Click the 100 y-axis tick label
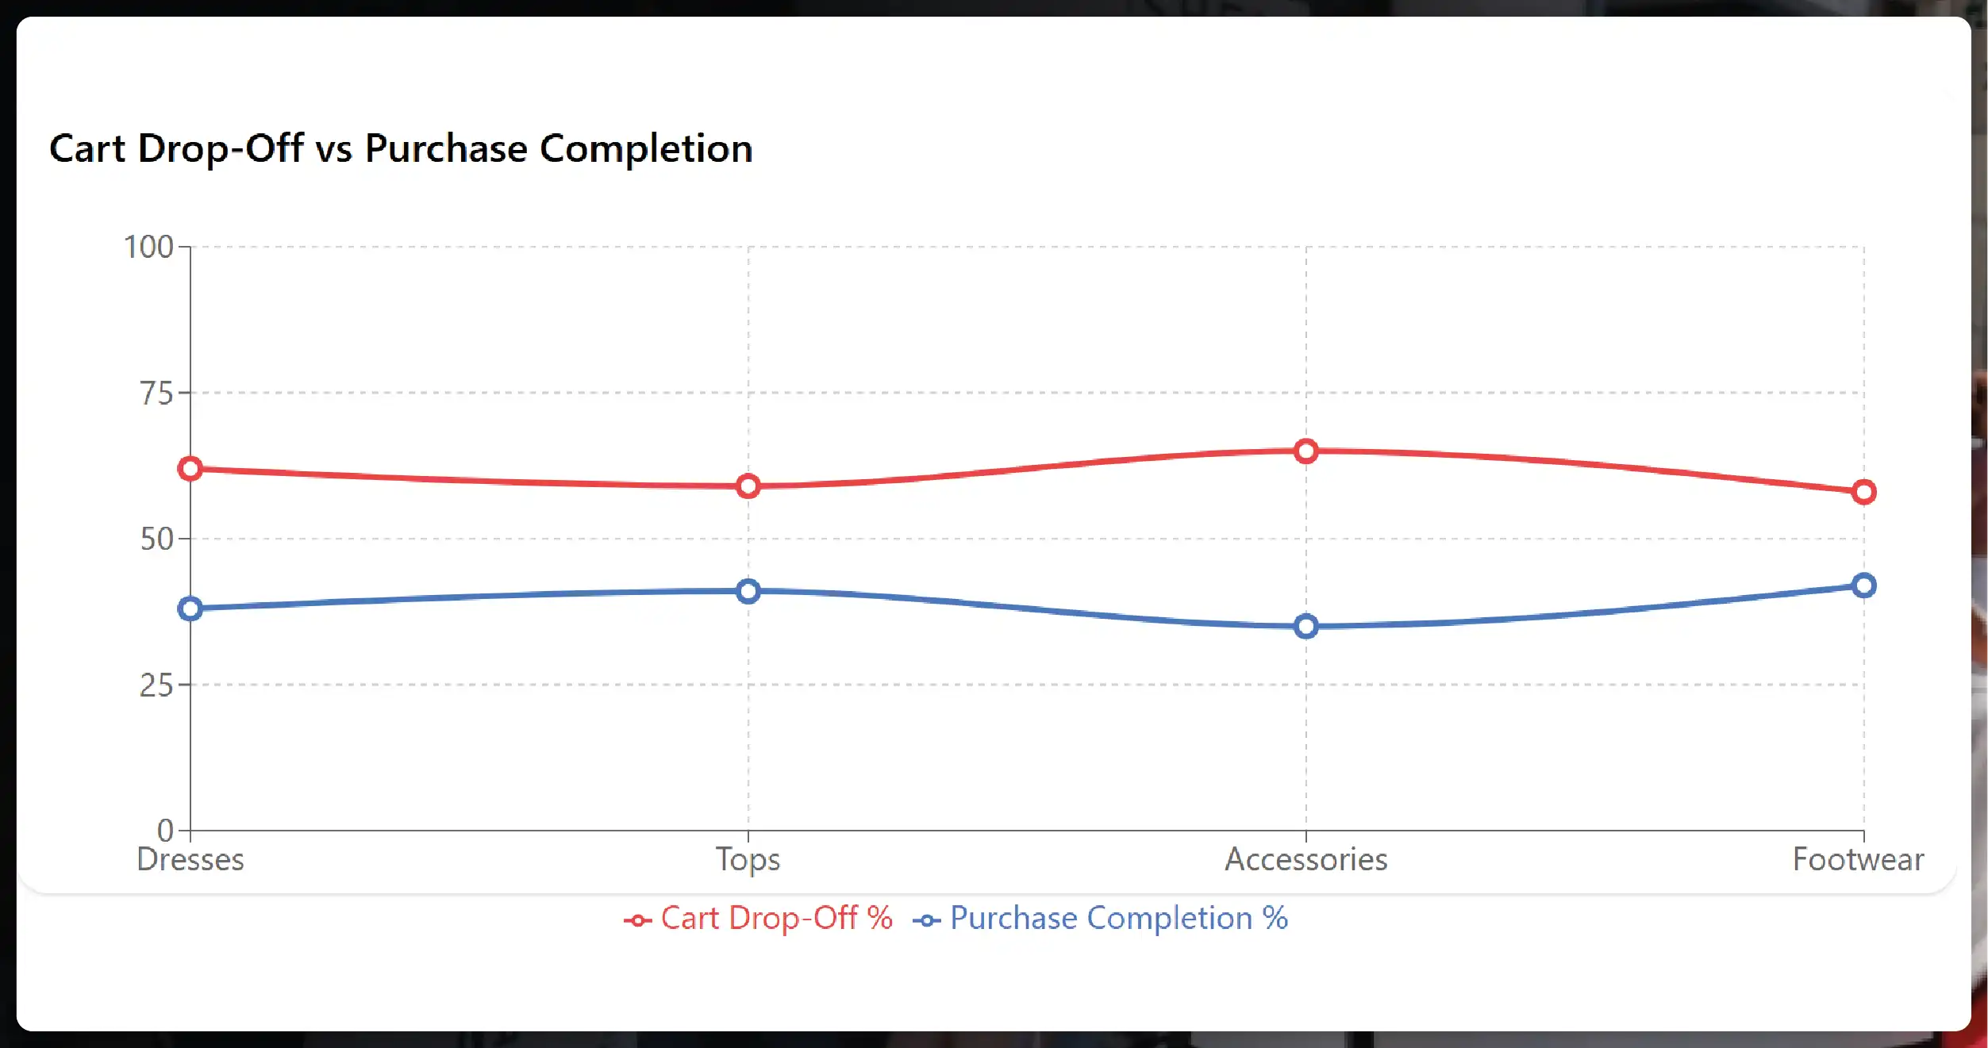Image resolution: width=1988 pixels, height=1048 pixels. (148, 247)
